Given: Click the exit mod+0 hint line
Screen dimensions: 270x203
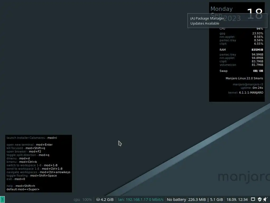Looking at the screenshot, I should 16,179.
